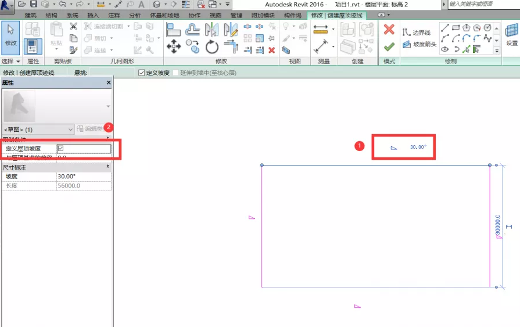Click the 边界线 button
Screen dimensions: 520x327
[x=417, y=33]
